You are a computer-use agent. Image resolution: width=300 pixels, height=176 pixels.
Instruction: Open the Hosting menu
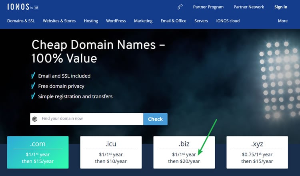click(x=91, y=21)
